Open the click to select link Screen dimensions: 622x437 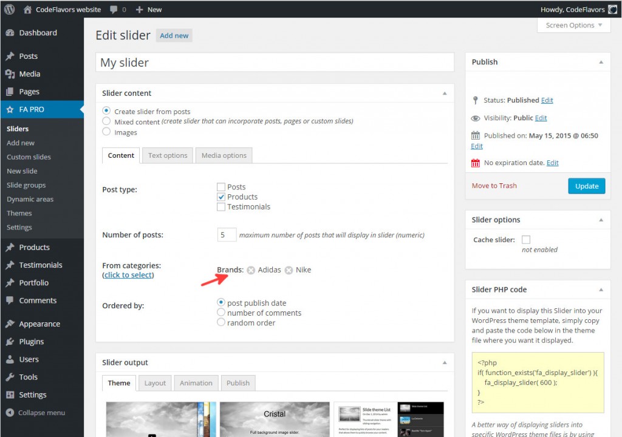click(128, 274)
